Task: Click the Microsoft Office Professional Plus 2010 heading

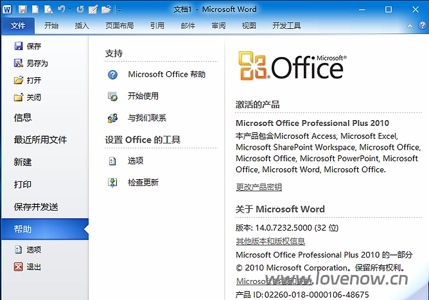Action: (312, 123)
